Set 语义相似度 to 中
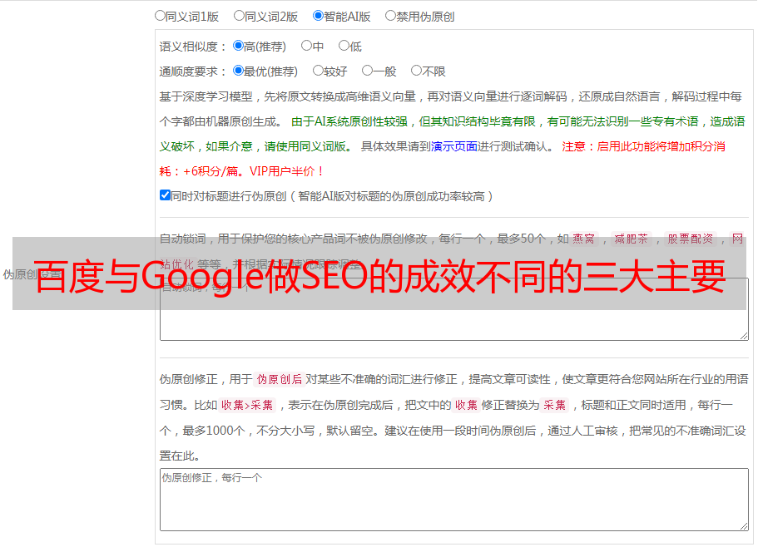 [x=306, y=46]
